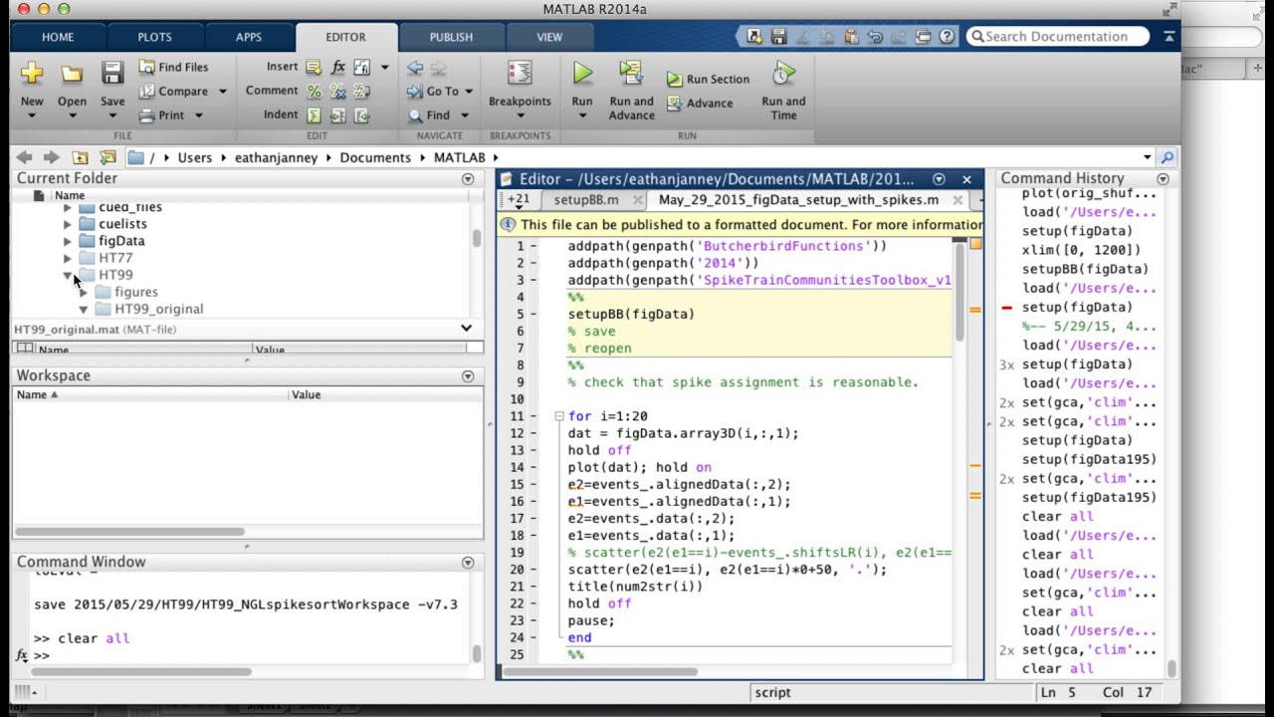Click the Breakpoints icon
The width and height of the screenshot is (1274, 717).
point(520,74)
